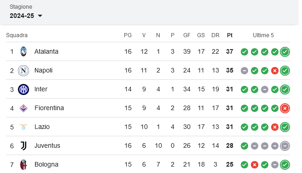Click the Lazio team row name
Viewport: 302px width, 173px height.
(x=42, y=127)
